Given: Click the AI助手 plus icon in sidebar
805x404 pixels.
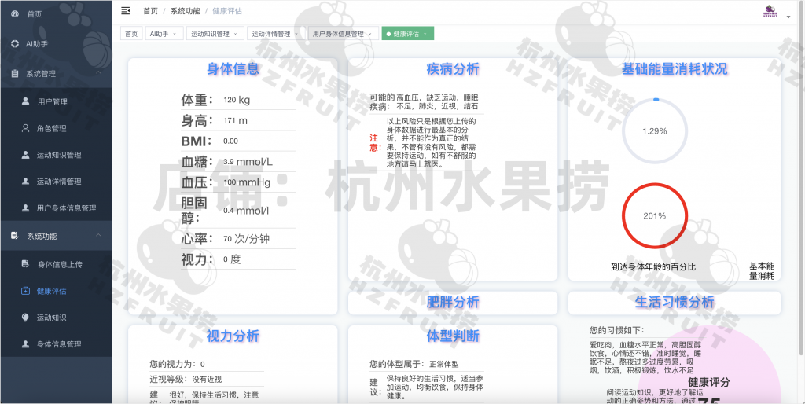Looking at the screenshot, I should (15, 44).
